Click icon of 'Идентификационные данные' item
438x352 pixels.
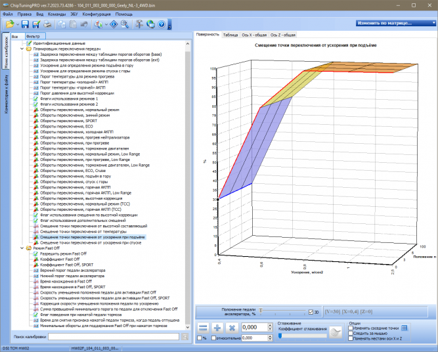click(x=29, y=43)
